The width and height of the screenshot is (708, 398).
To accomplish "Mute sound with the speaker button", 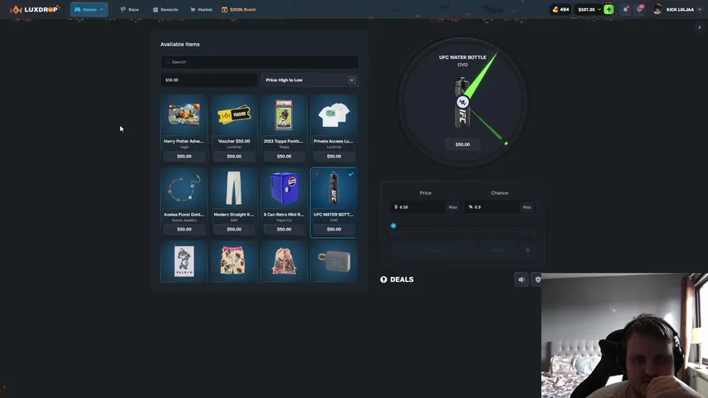I will pyautogui.click(x=521, y=279).
